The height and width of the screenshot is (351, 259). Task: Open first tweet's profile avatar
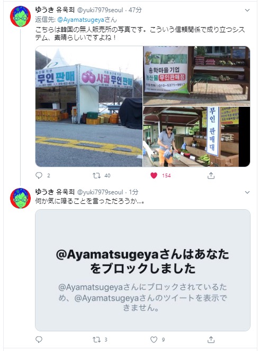tap(20, 16)
